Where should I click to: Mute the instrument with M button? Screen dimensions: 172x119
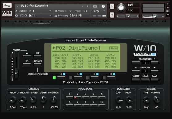(112, 15)
